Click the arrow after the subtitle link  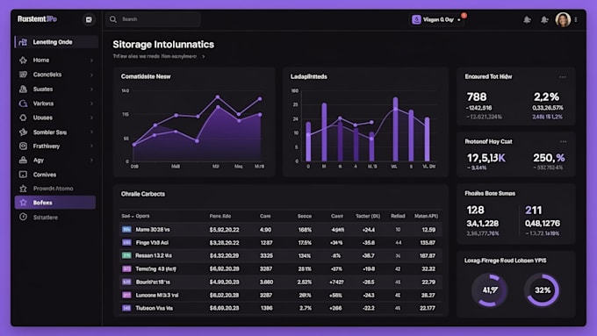[x=204, y=57]
